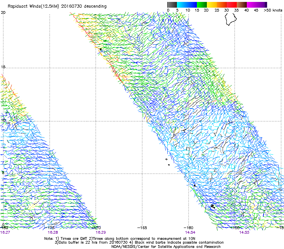
Task: Click the Hawaii island outline
Action: click(x=231, y=20)
